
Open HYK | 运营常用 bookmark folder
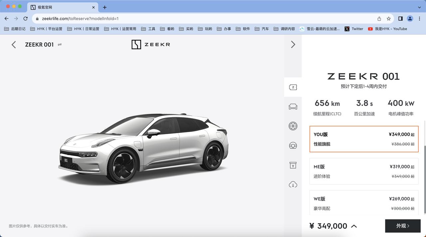tap(120, 29)
